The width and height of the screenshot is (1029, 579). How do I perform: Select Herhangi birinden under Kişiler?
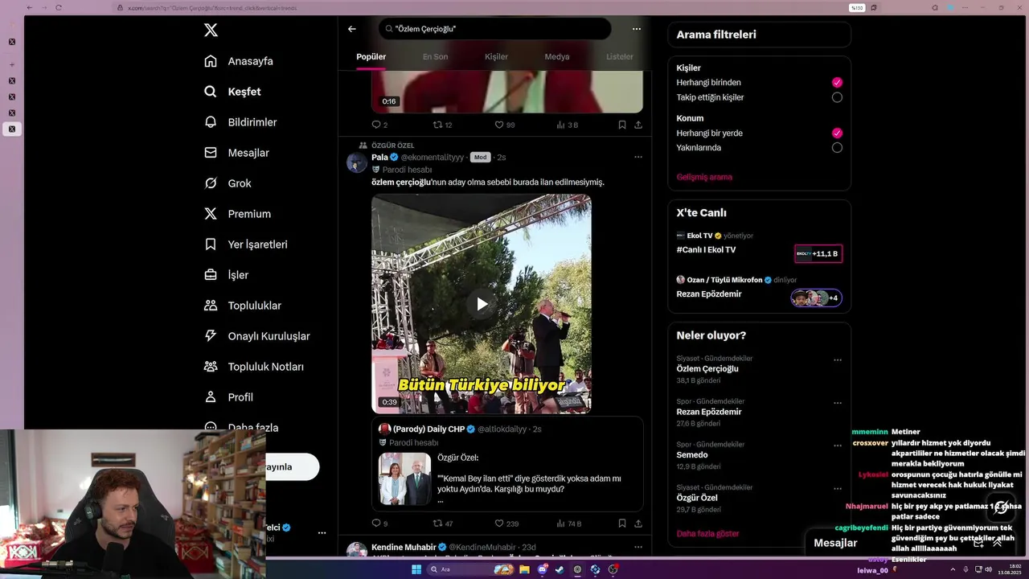coord(837,83)
